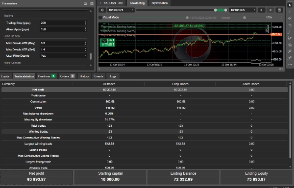Open the Logs tab
This screenshot has width=294, height=188.
pyautogui.click(x=113, y=76)
